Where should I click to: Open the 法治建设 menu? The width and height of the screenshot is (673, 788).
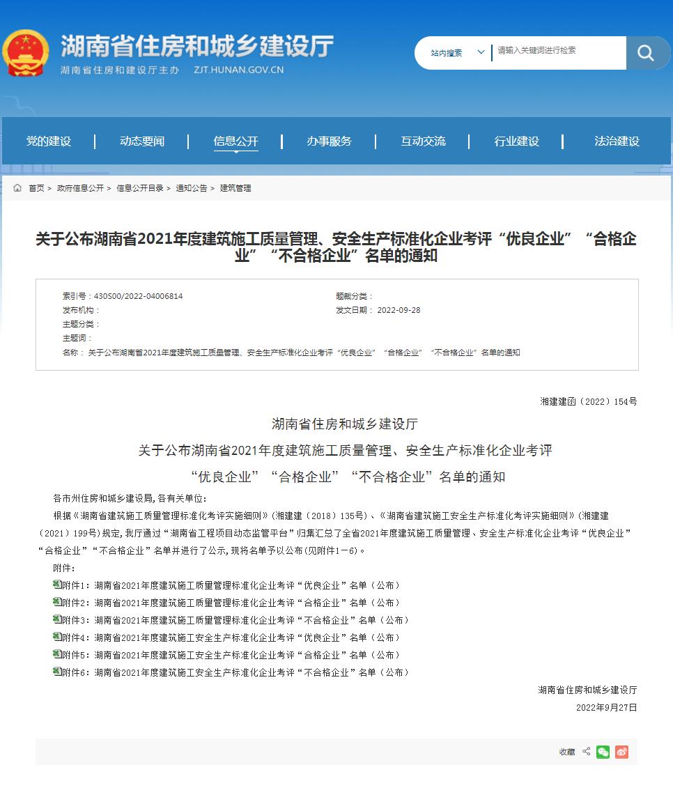coord(617,141)
